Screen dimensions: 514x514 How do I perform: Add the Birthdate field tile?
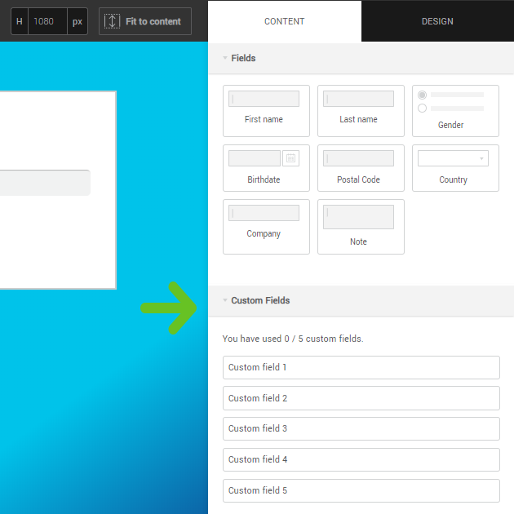point(266,167)
